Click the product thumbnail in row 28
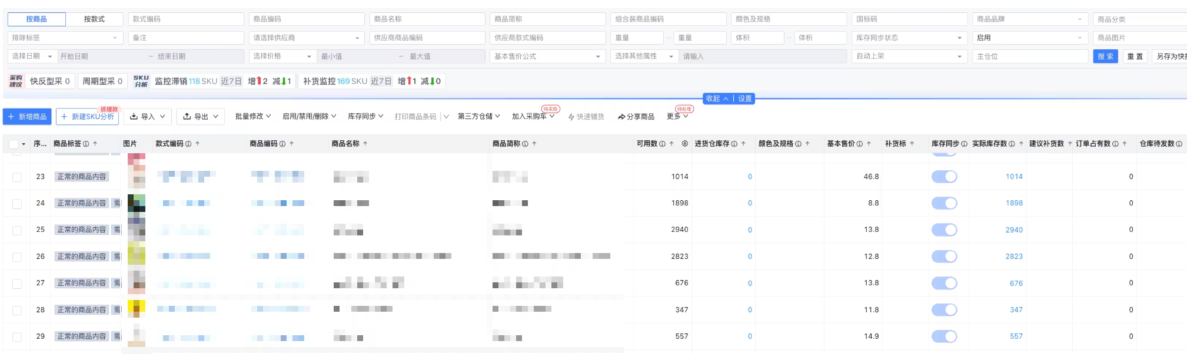Image resolution: width=1187 pixels, height=354 pixels. click(137, 309)
